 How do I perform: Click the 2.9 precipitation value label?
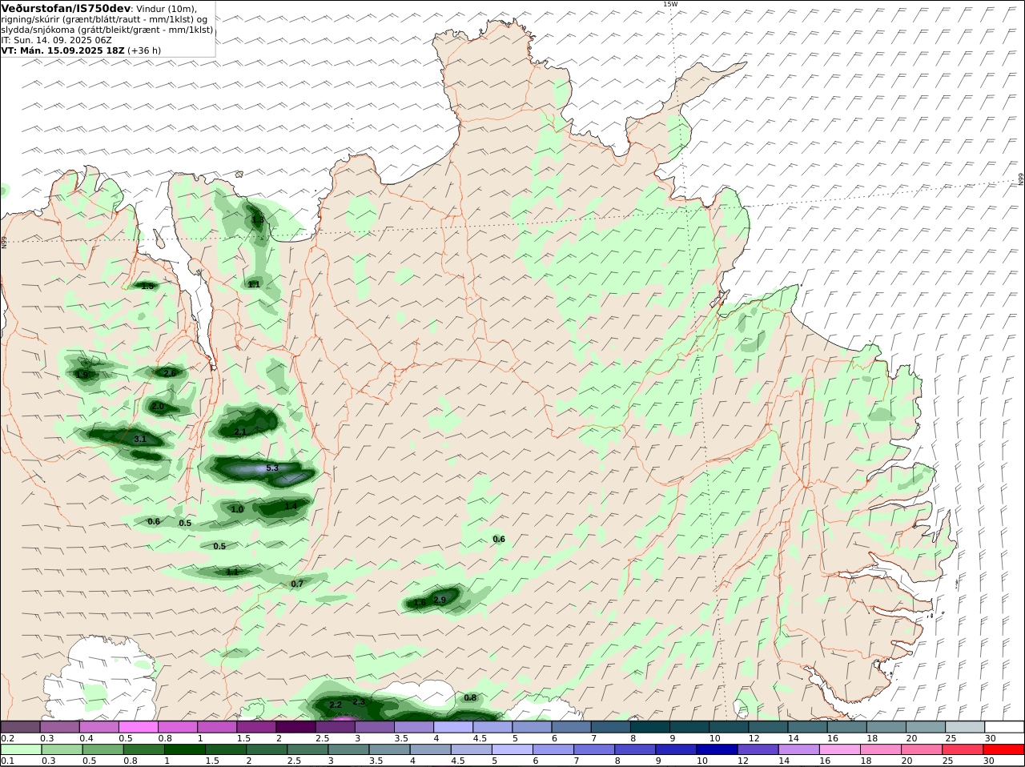[440, 600]
